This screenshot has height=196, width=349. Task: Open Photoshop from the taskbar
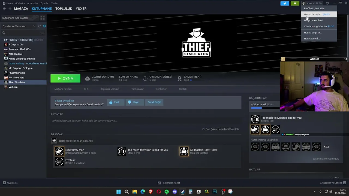(x=215, y=192)
